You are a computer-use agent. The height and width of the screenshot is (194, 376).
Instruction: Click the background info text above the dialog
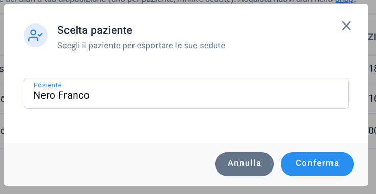click(168, 2)
